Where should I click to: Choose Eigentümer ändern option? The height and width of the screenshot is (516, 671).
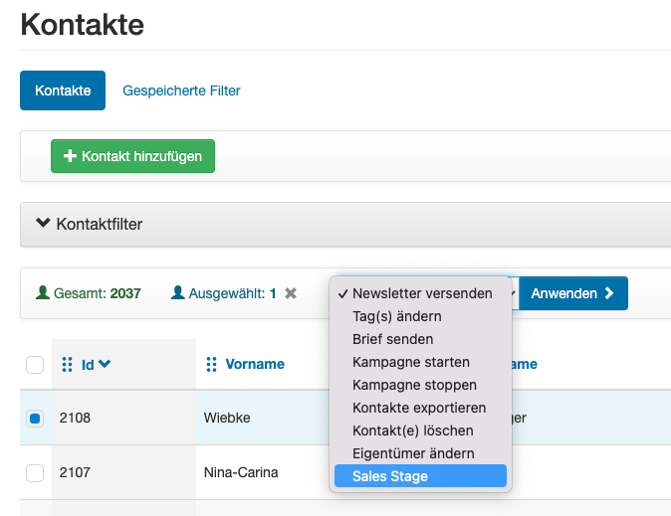420,453
